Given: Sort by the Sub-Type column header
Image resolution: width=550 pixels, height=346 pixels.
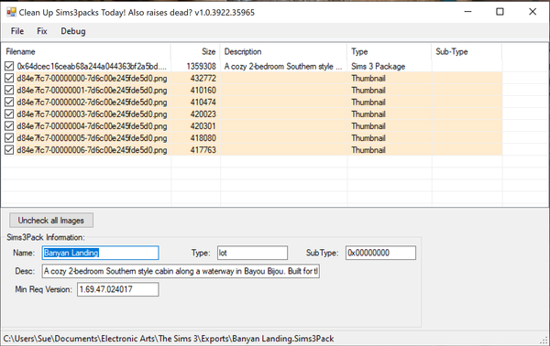Looking at the screenshot, I should [x=467, y=52].
